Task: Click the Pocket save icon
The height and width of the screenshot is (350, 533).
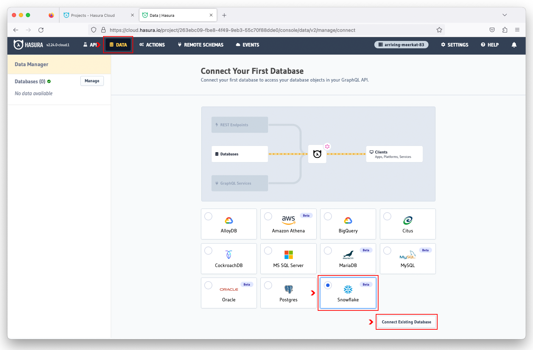Action: pos(492,30)
